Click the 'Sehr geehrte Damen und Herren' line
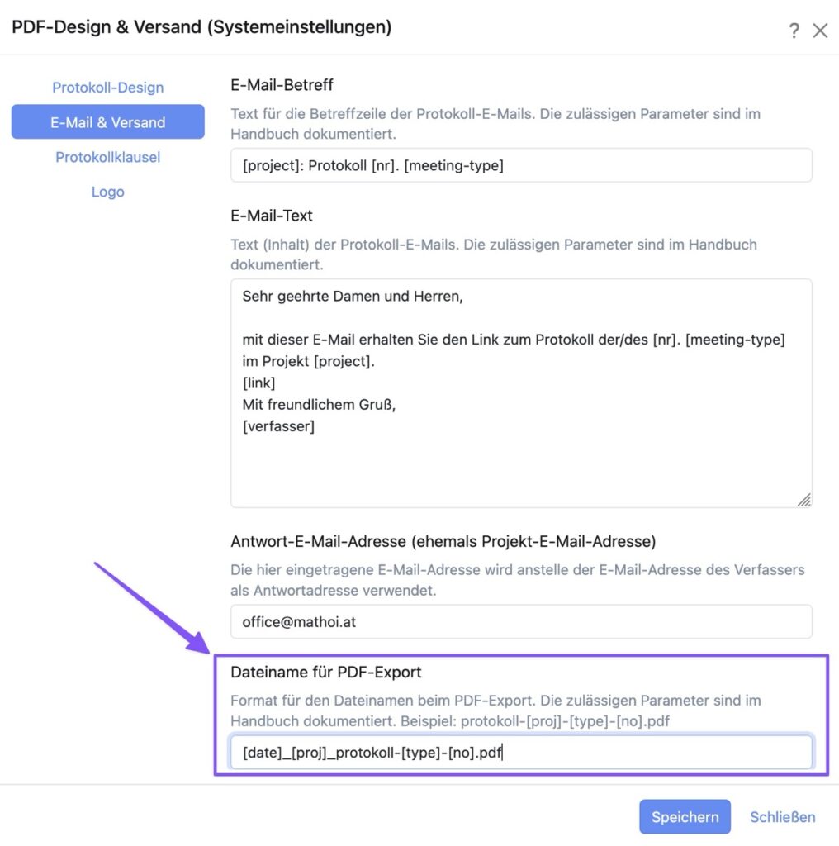Screen dimensions: 839x846 pos(353,297)
